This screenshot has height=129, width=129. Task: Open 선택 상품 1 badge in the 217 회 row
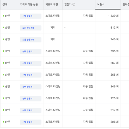click(x=31, y=110)
